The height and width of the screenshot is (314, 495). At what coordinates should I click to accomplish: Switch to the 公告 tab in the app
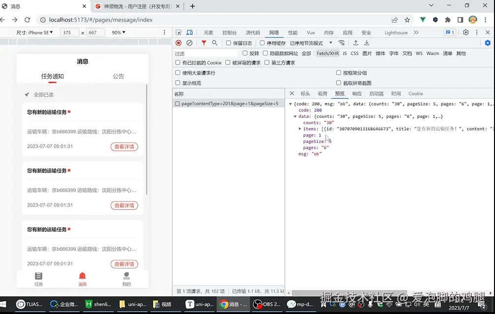click(119, 76)
